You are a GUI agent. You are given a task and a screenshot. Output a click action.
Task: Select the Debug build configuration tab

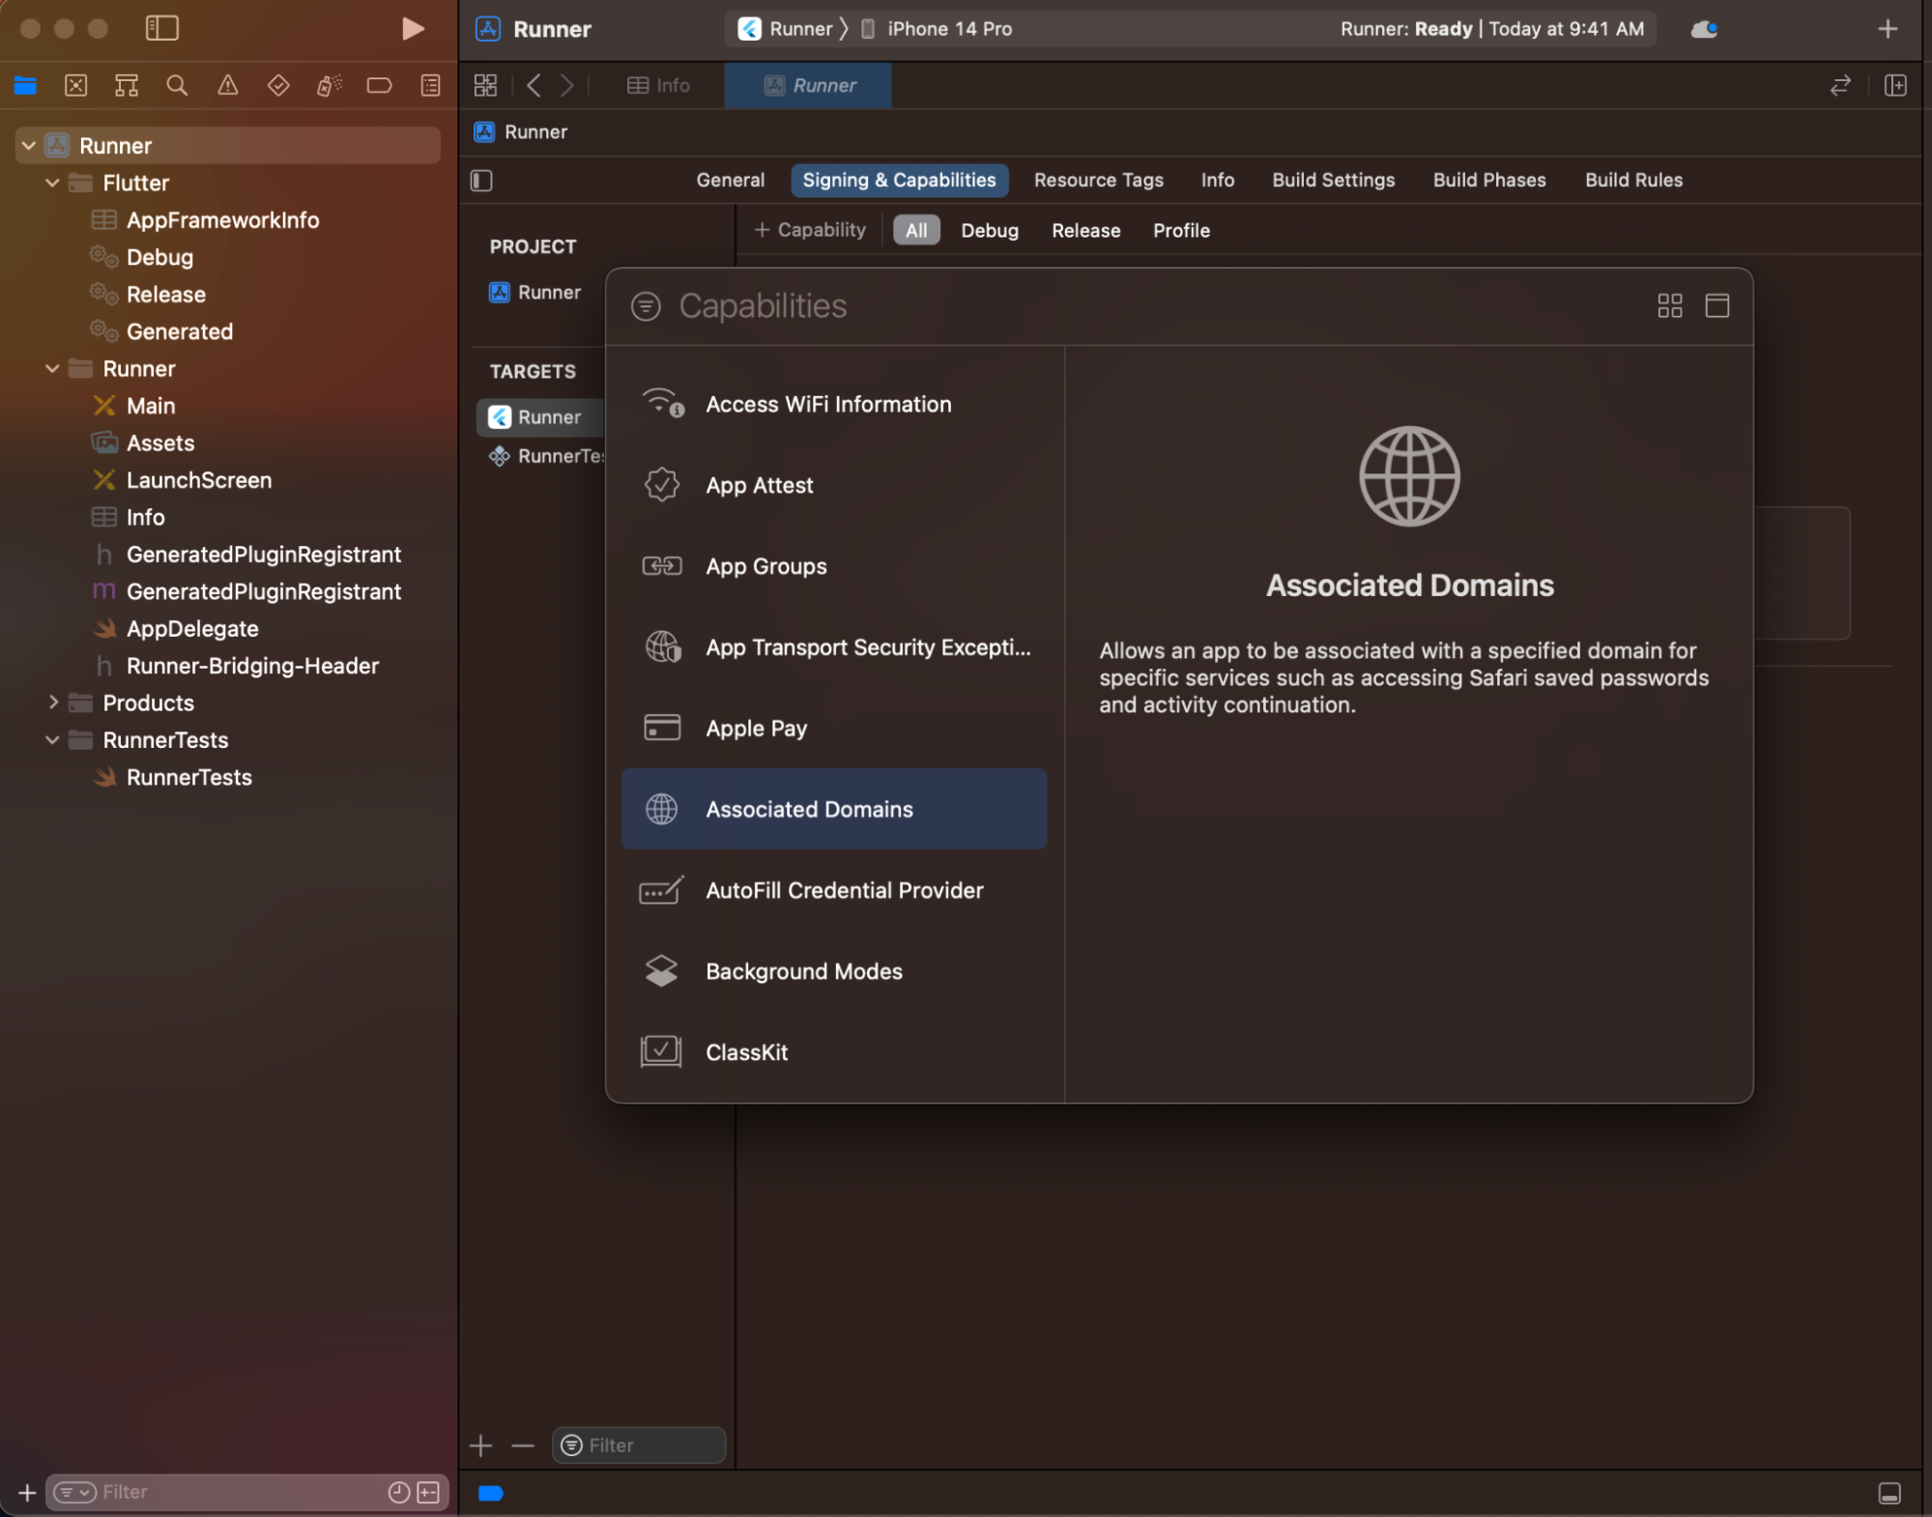click(988, 229)
